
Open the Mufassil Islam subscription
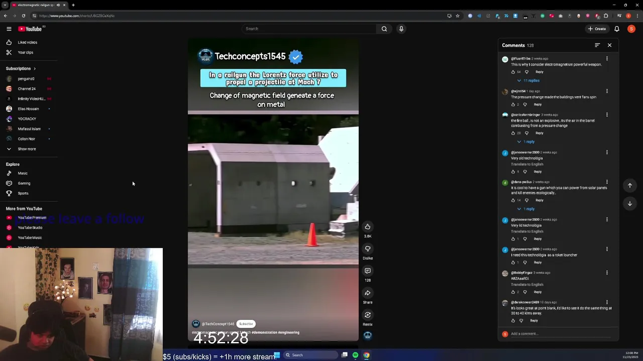29,129
